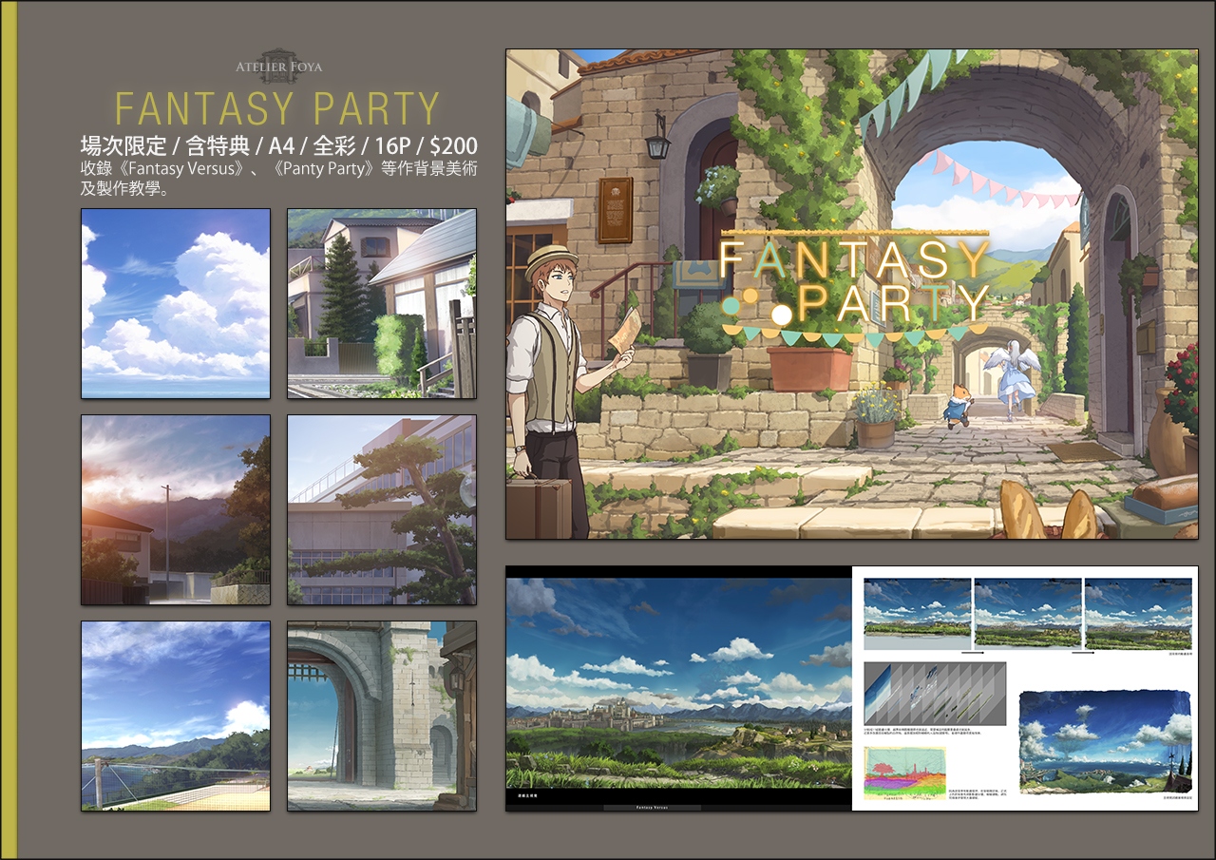Open the first sky progress step image
The height and width of the screenshot is (860, 1216).
917,613
